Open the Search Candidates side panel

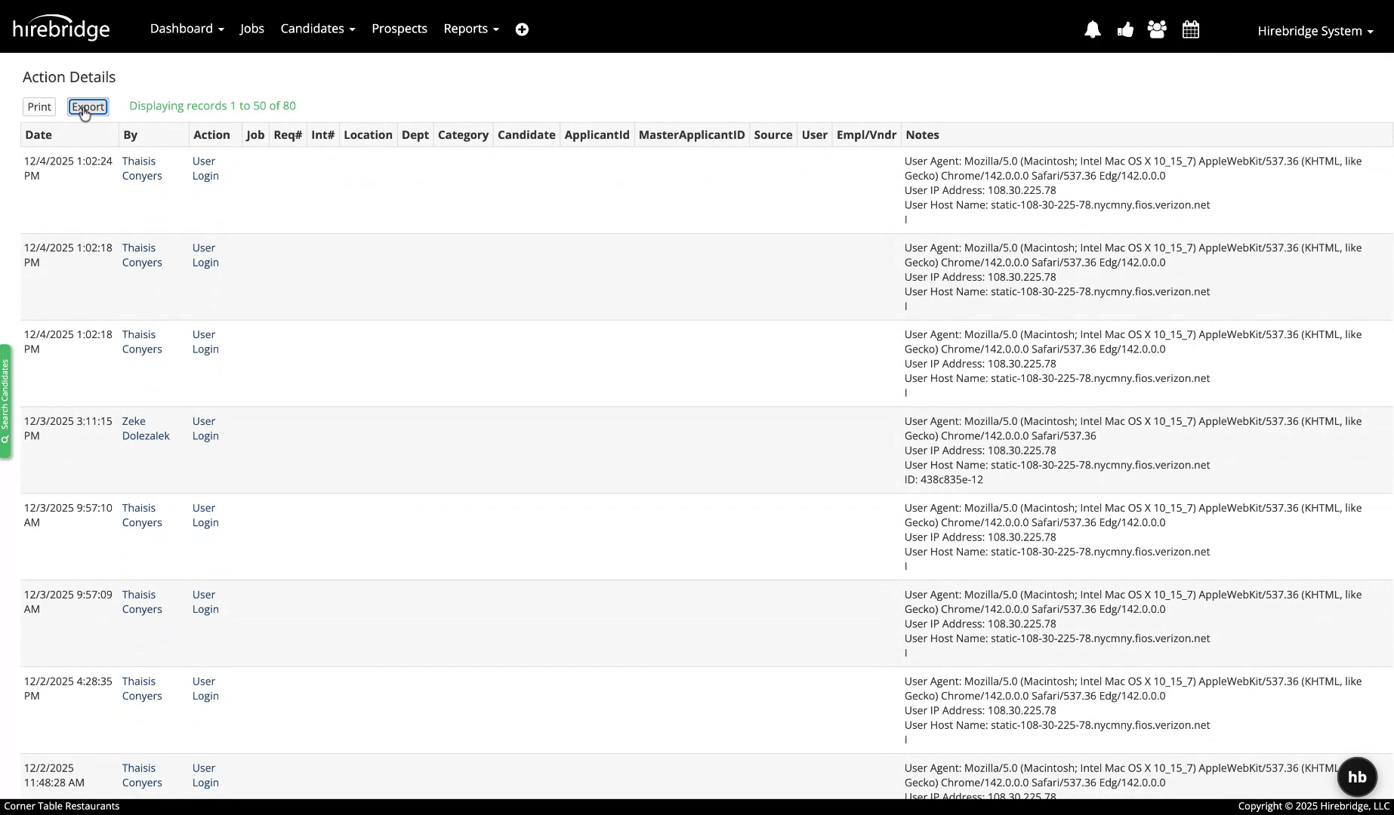click(x=6, y=401)
